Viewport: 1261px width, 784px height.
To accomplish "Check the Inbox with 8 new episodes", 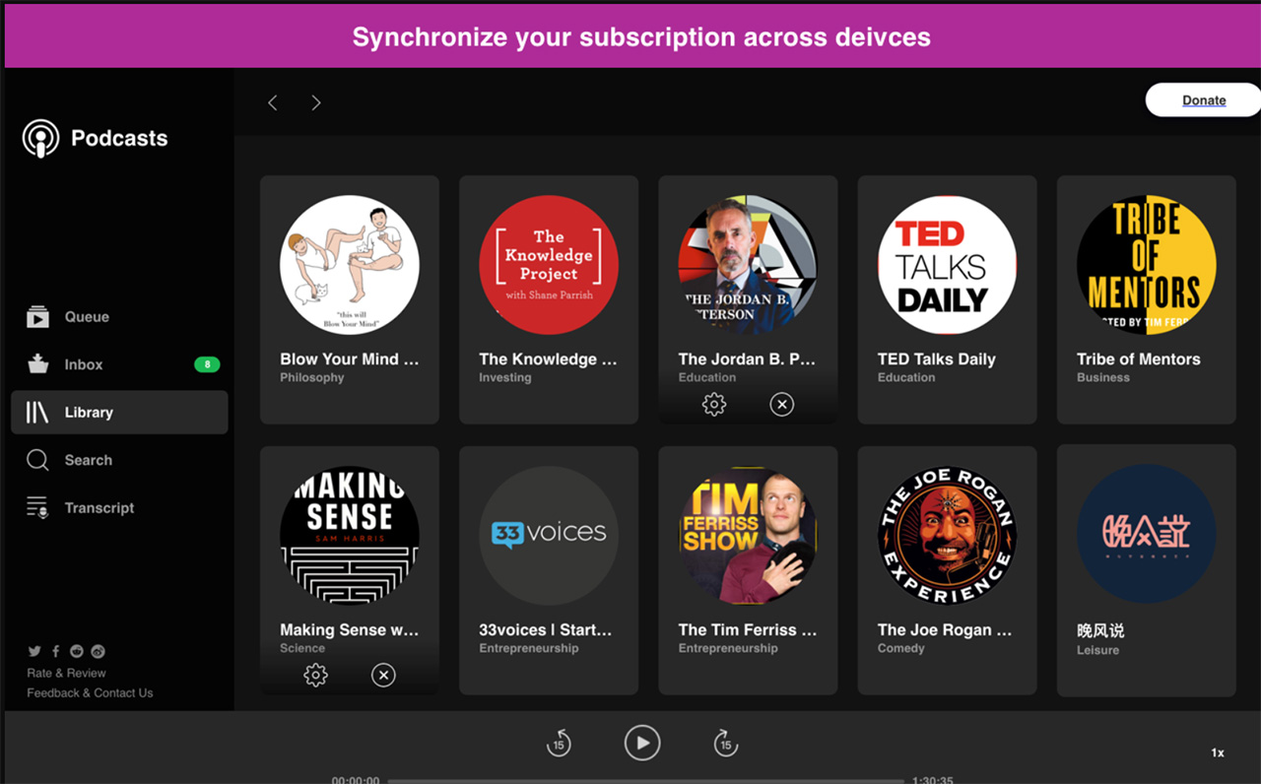I will click(x=83, y=364).
